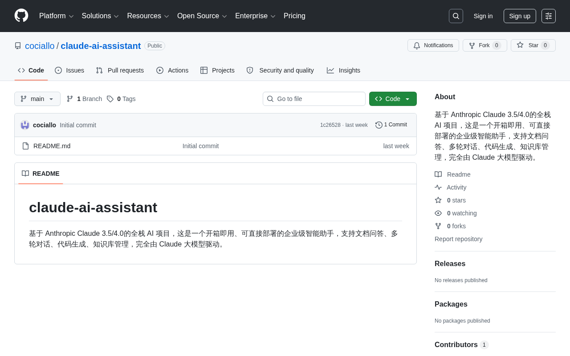Click the fork icon beside 0 forks

(438, 226)
